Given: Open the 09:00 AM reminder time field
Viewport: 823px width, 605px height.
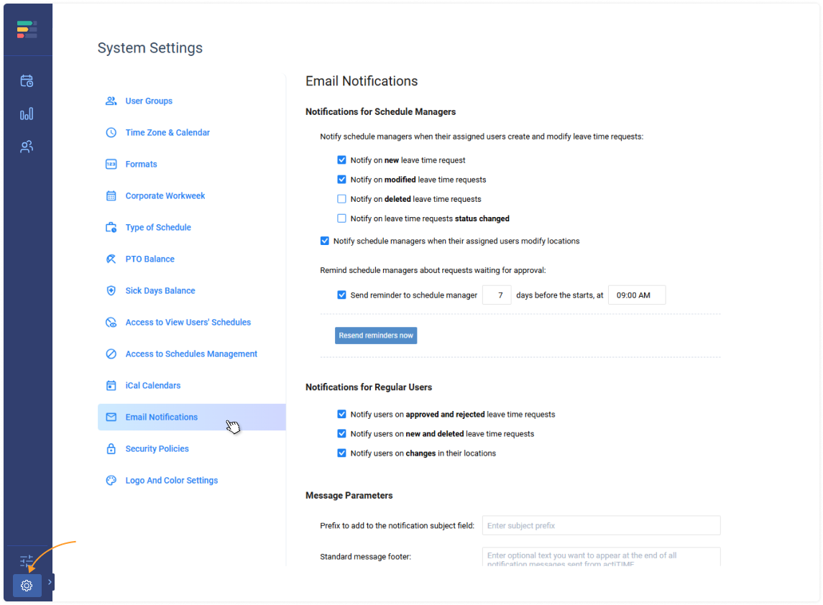Looking at the screenshot, I should coord(636,295).
